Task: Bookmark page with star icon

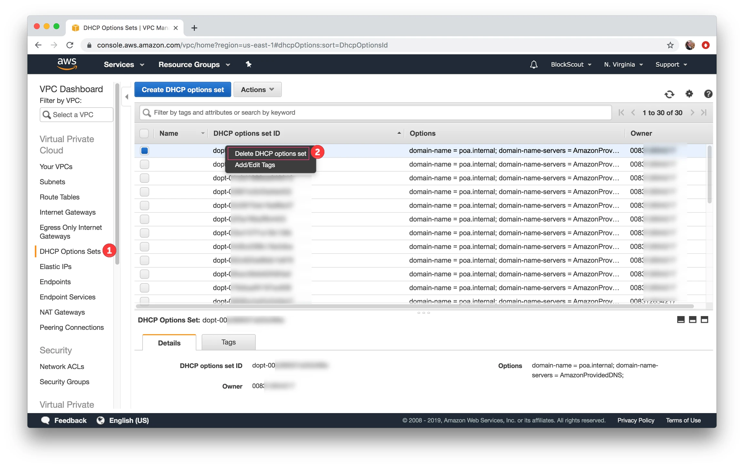Action: pos(670,45)
